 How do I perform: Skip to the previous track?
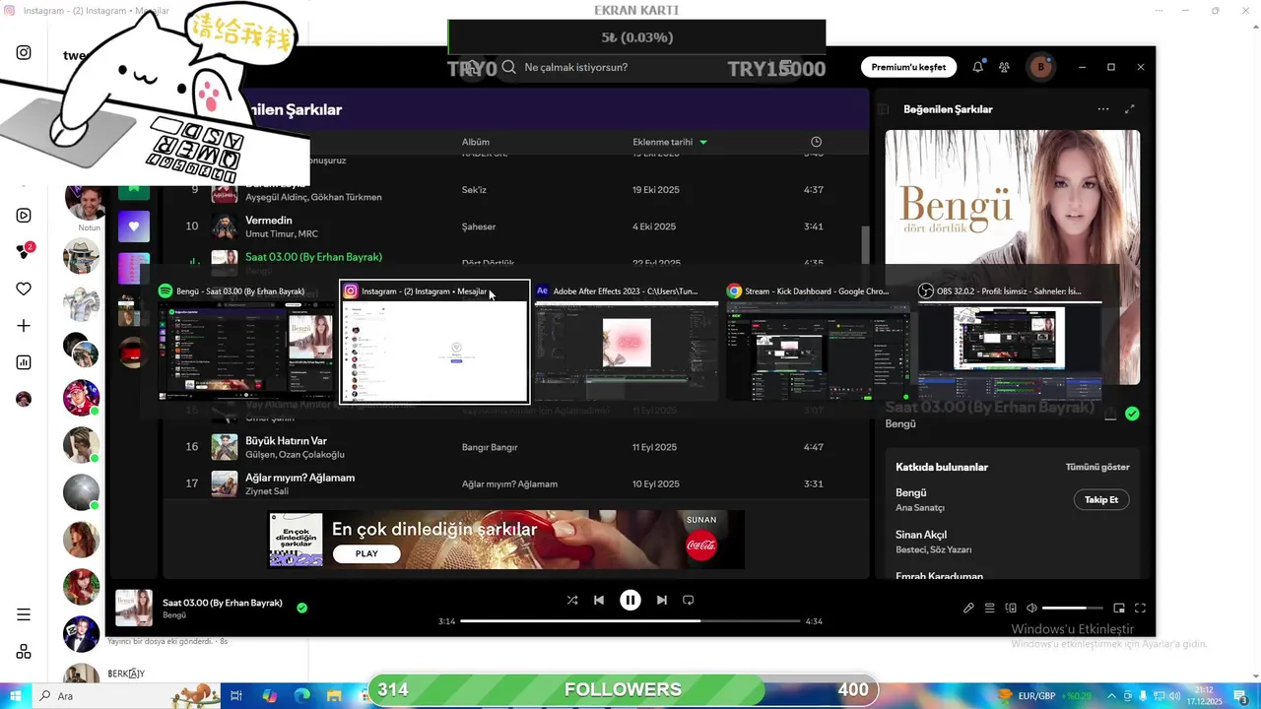pyautogui.click(x=599, y=600)
